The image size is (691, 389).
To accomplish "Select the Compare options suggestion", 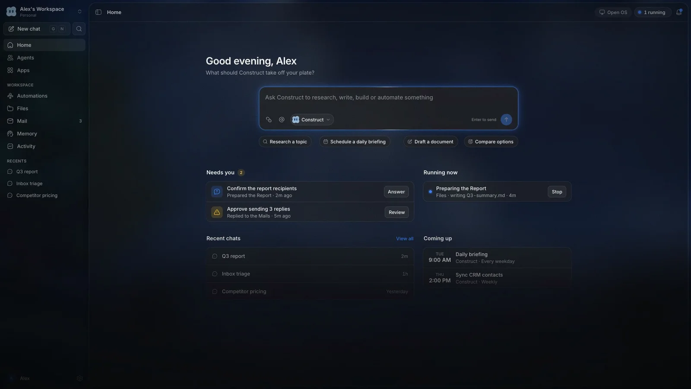I will coord(491,142).
